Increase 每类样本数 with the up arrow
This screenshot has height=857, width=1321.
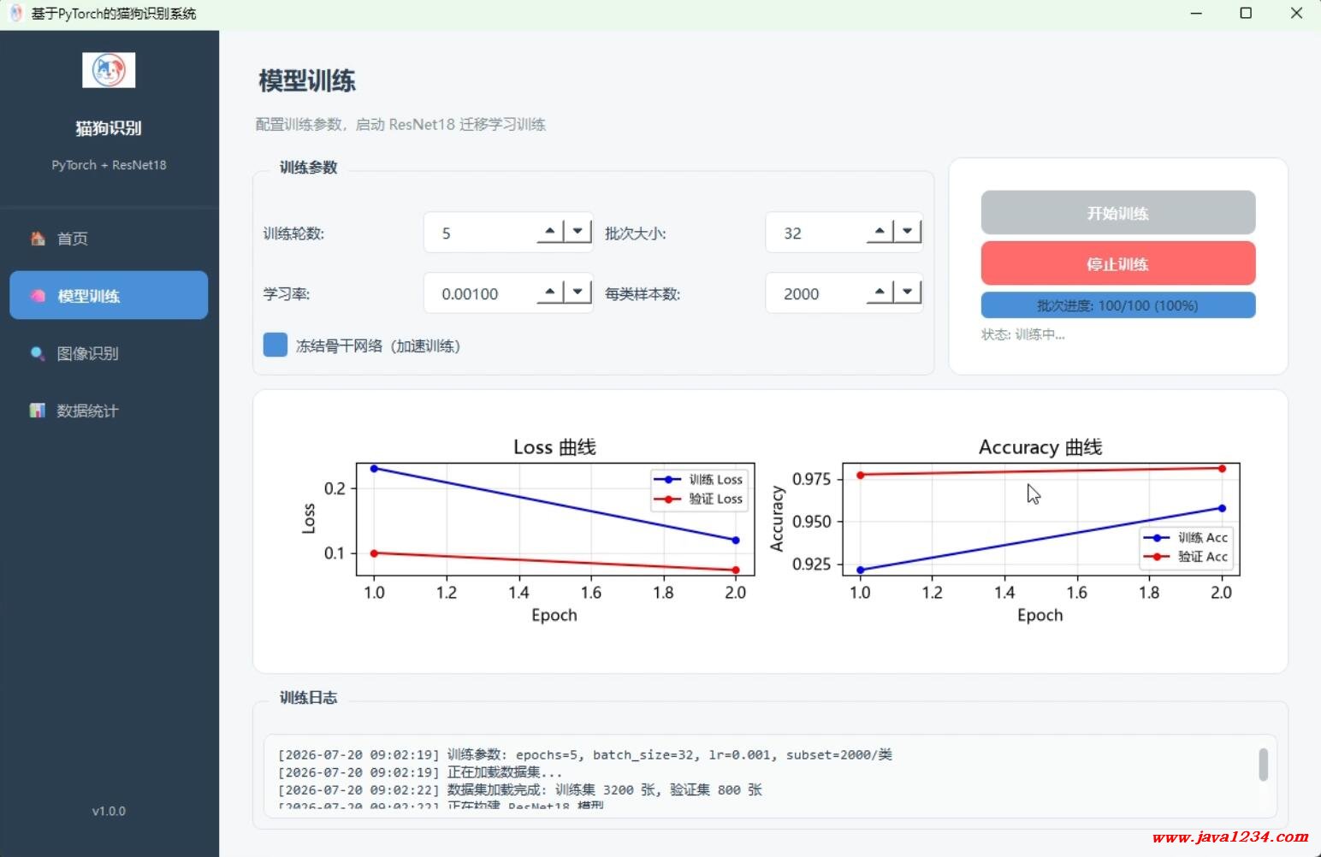click(x=880, y=292)
